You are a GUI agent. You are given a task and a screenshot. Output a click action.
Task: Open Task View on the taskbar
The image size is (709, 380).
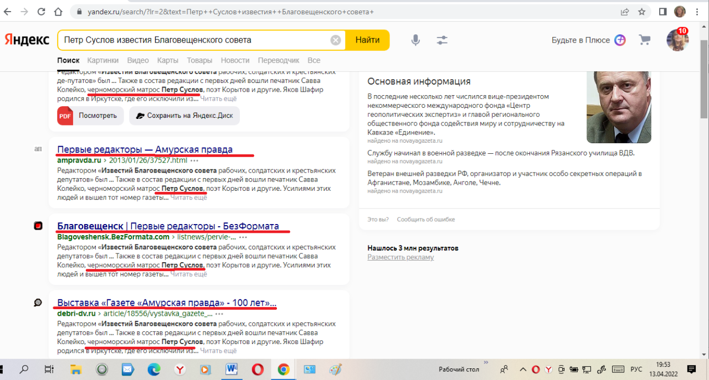tap(49, 369)
